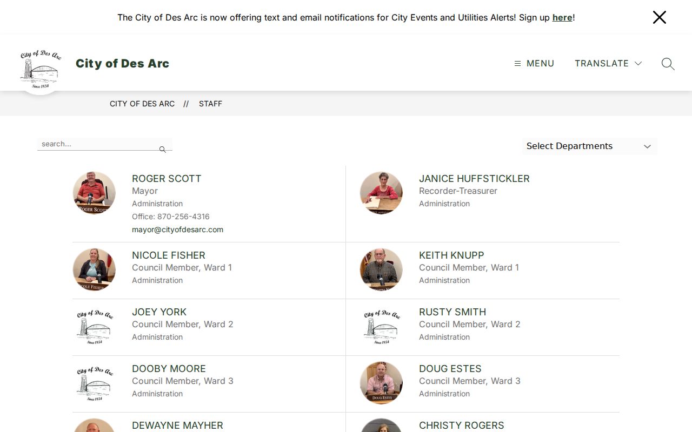Click Rusty Smith's placeholder city logo image
This screenshot has width=692, height=432.
(381, 327)
